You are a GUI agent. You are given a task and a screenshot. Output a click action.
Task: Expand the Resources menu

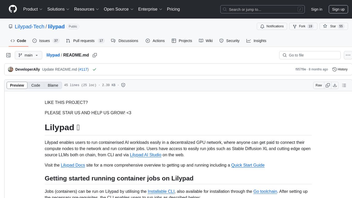pyautogui.click(x=86, y=9)
